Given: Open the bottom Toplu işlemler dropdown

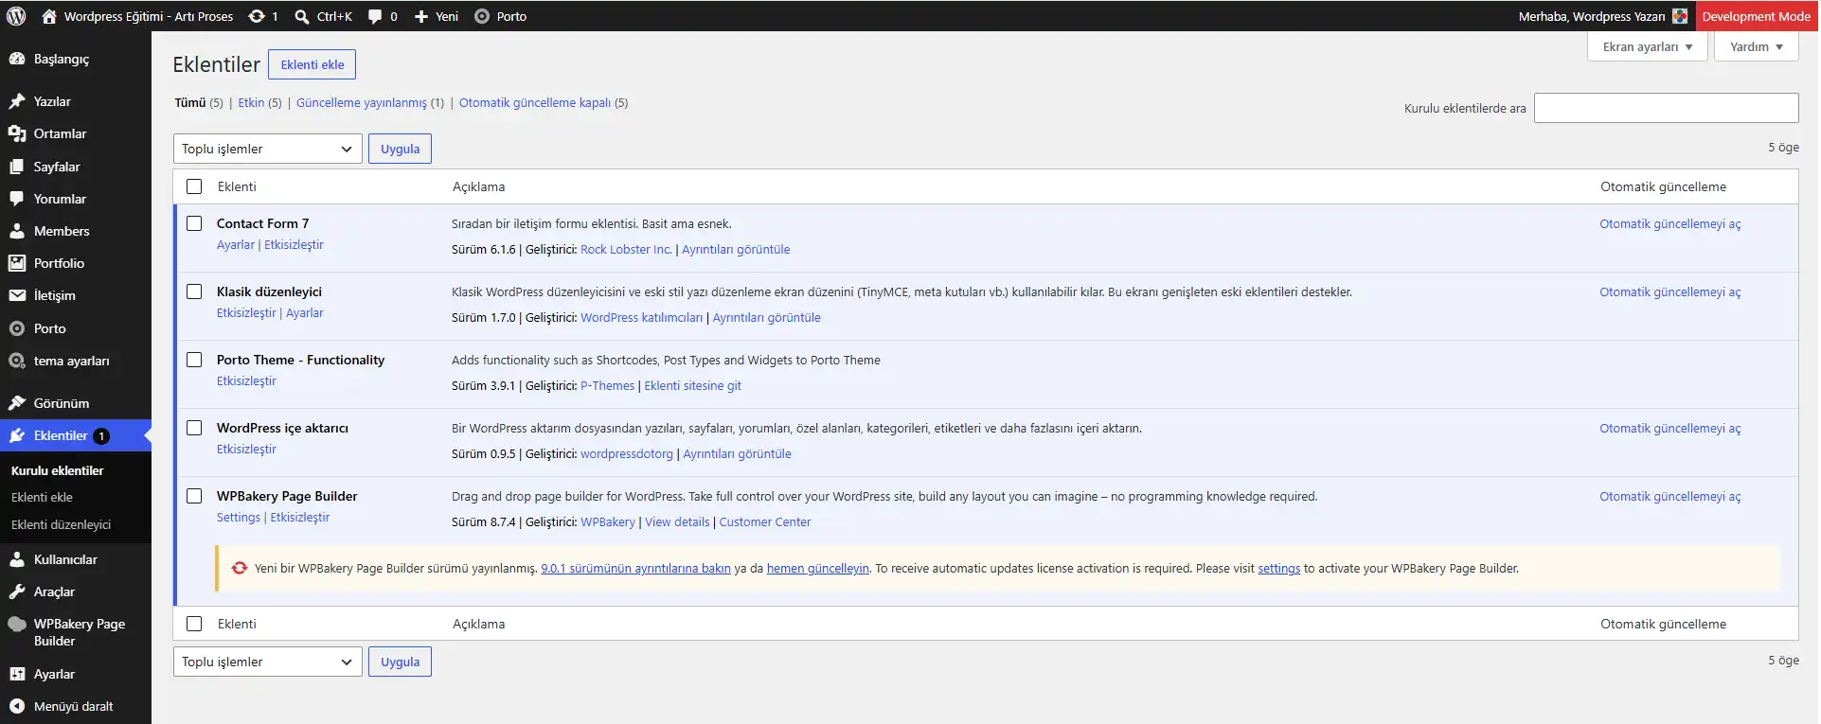Looking at the screenshot, I should click(x=268, y=662).
